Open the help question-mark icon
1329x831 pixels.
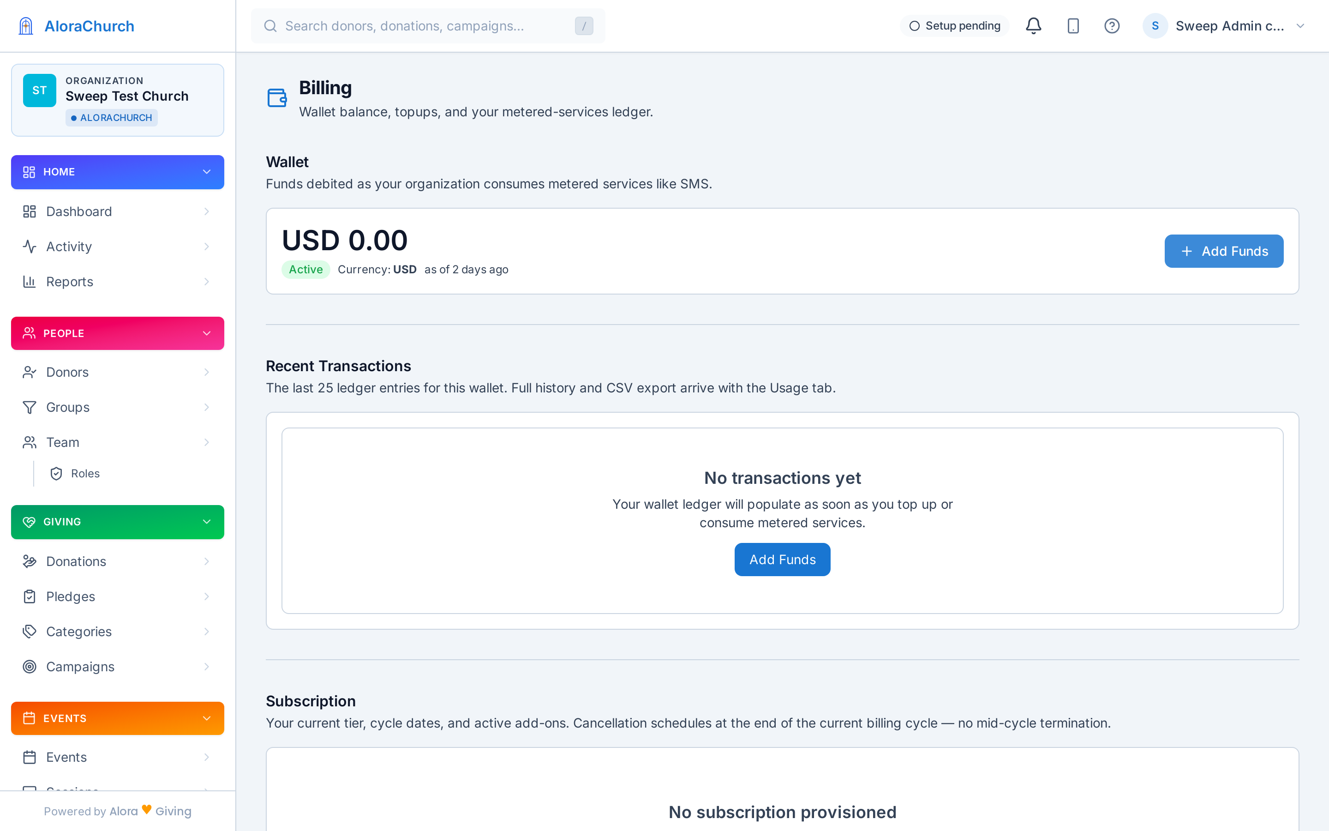pos(1112,26)
